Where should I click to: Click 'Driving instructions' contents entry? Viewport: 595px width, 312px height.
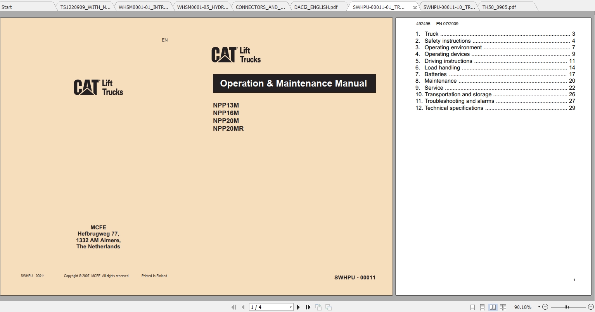click(x=495, y=61)
